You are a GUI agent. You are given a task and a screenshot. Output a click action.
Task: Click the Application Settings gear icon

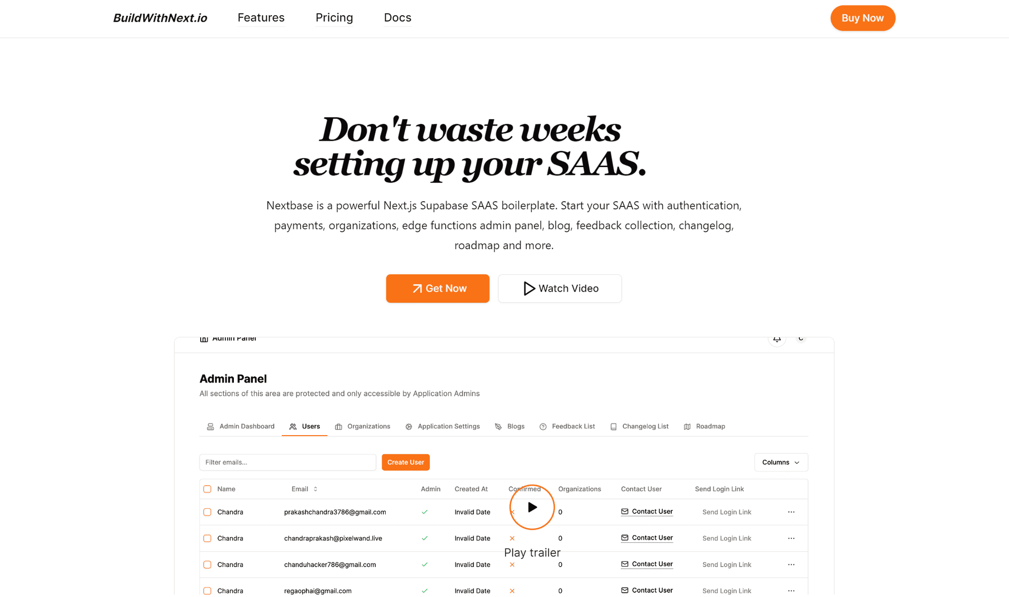(x=408, y=426)
